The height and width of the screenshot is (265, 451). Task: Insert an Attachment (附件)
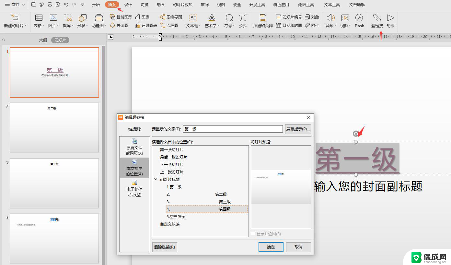[x=312, y=25]
